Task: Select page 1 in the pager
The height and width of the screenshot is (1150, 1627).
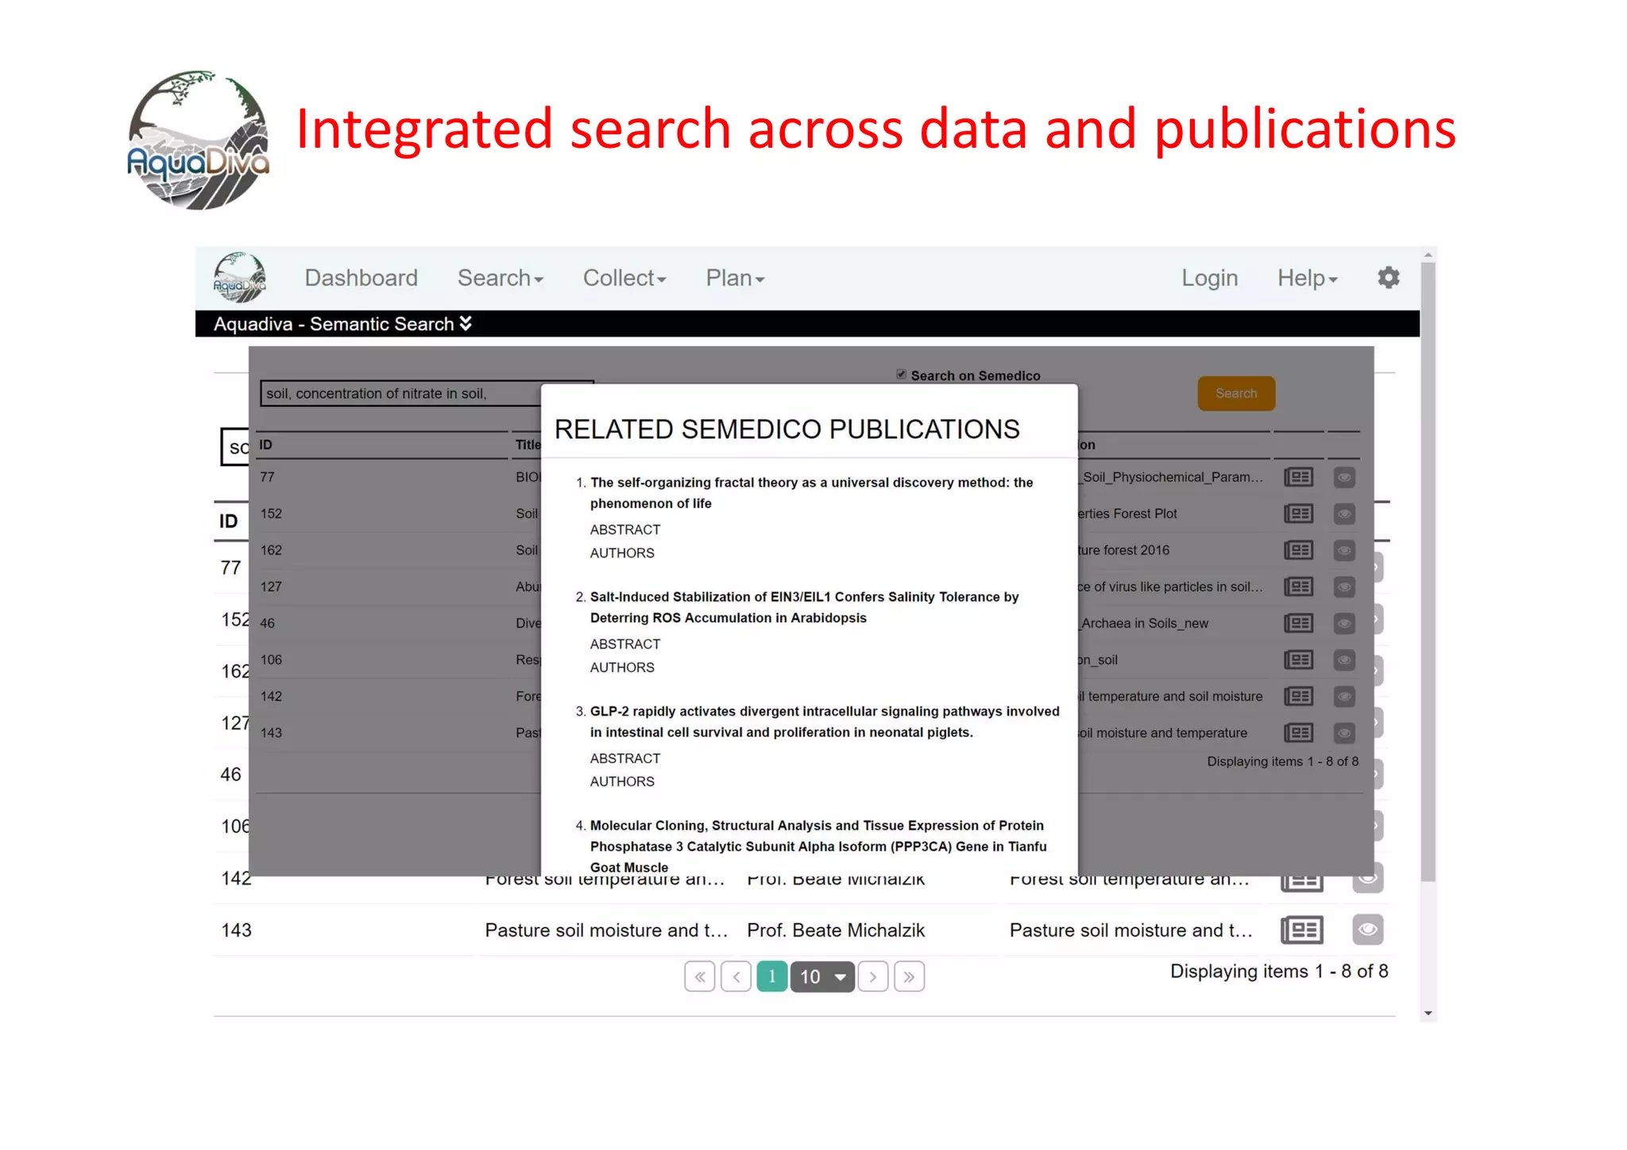Action: point(771,977)
